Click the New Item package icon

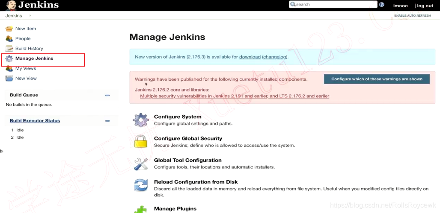pyautogui.click(x=9, y=29)
